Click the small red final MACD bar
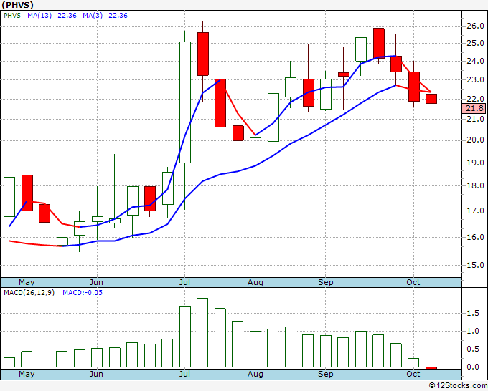Image resolution: width=488 pixels, height=391 pixels. pos(431,368)
